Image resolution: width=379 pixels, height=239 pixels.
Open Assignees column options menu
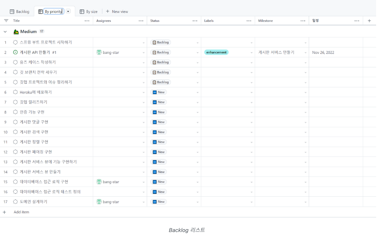141,21
